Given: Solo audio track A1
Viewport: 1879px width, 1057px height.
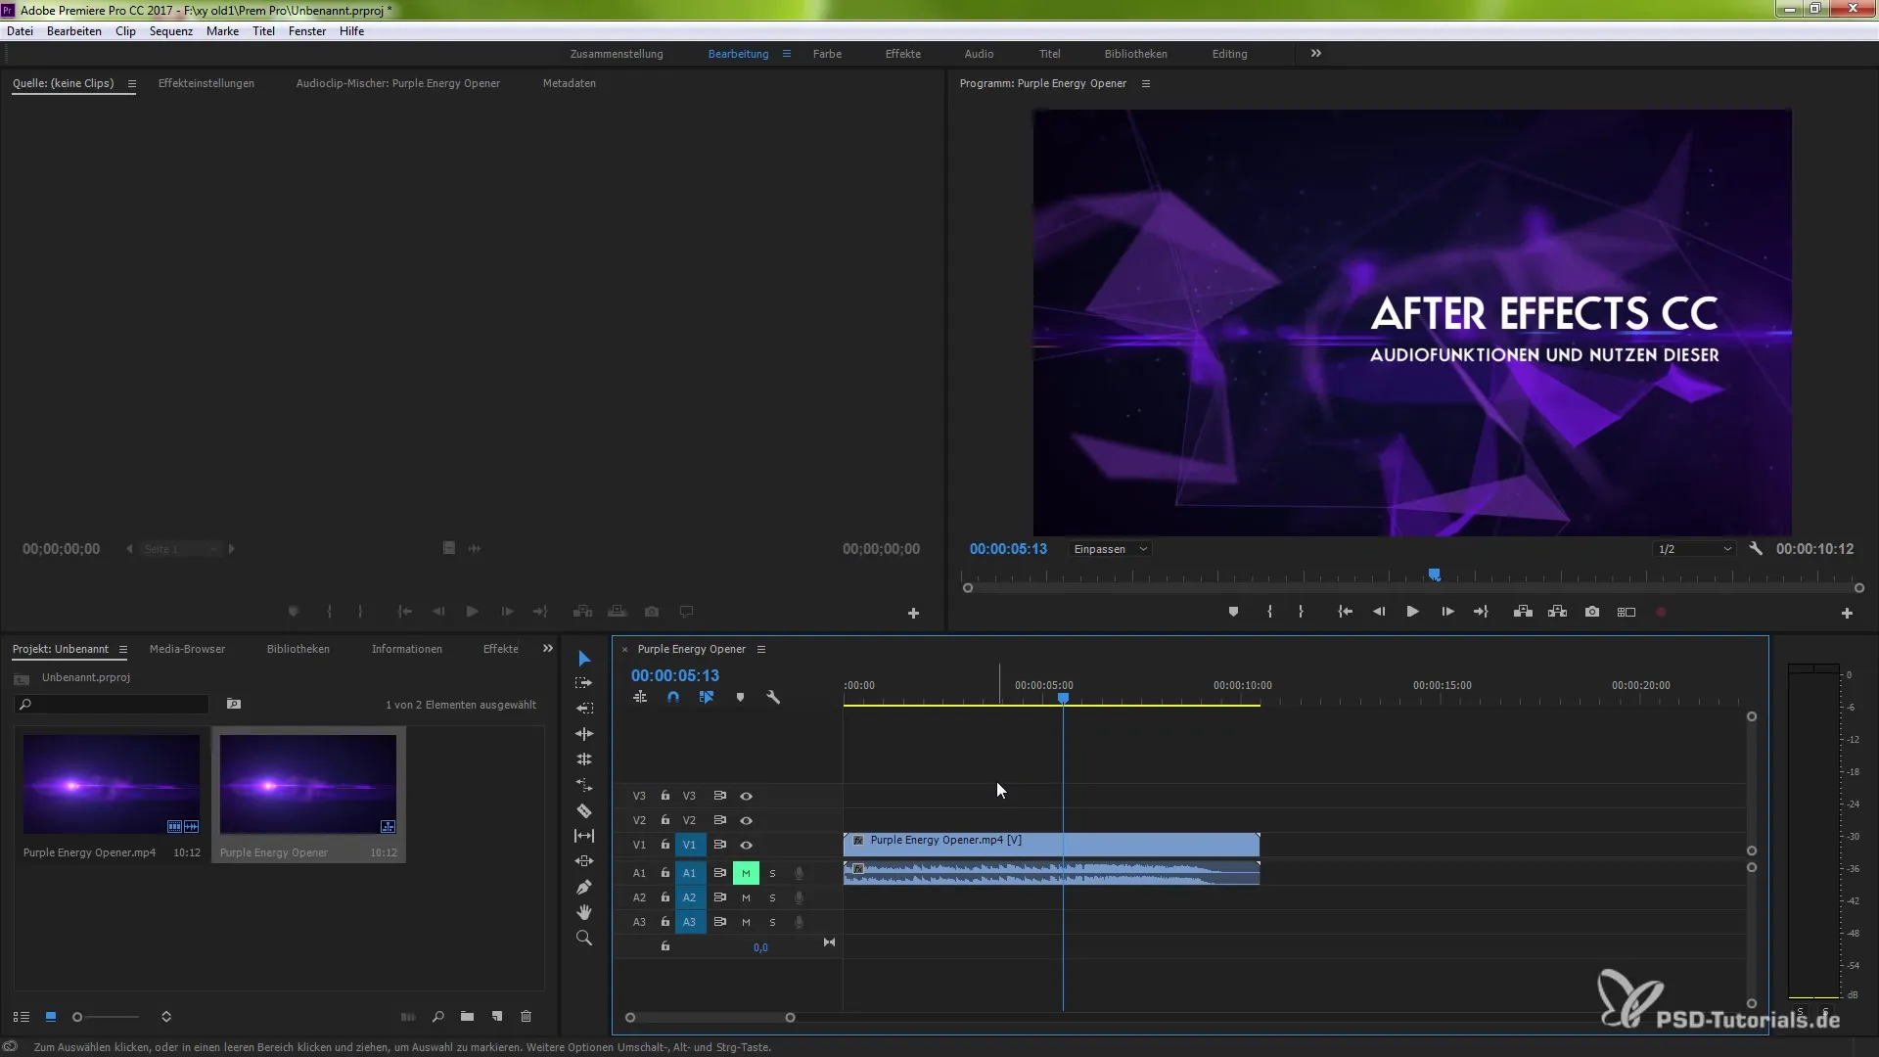Looking at the screenshot, I should tap(772, 873).
